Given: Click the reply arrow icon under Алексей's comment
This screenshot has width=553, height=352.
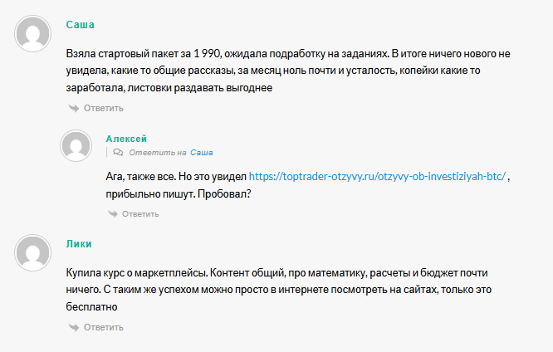Looking at the screenshot, I should tap(113, 214).
